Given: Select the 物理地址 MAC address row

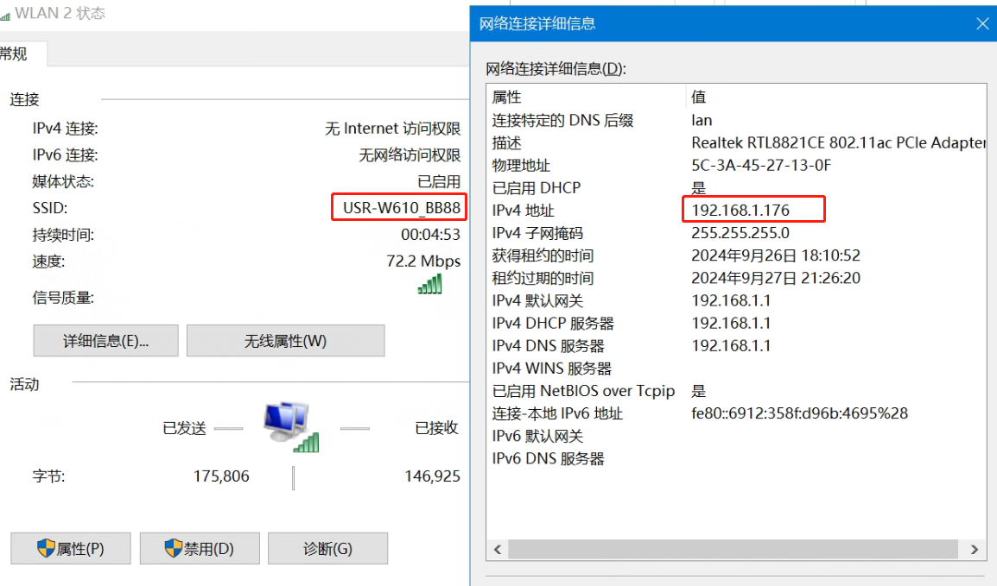Looking at the screenshot, I should point(521,166).
